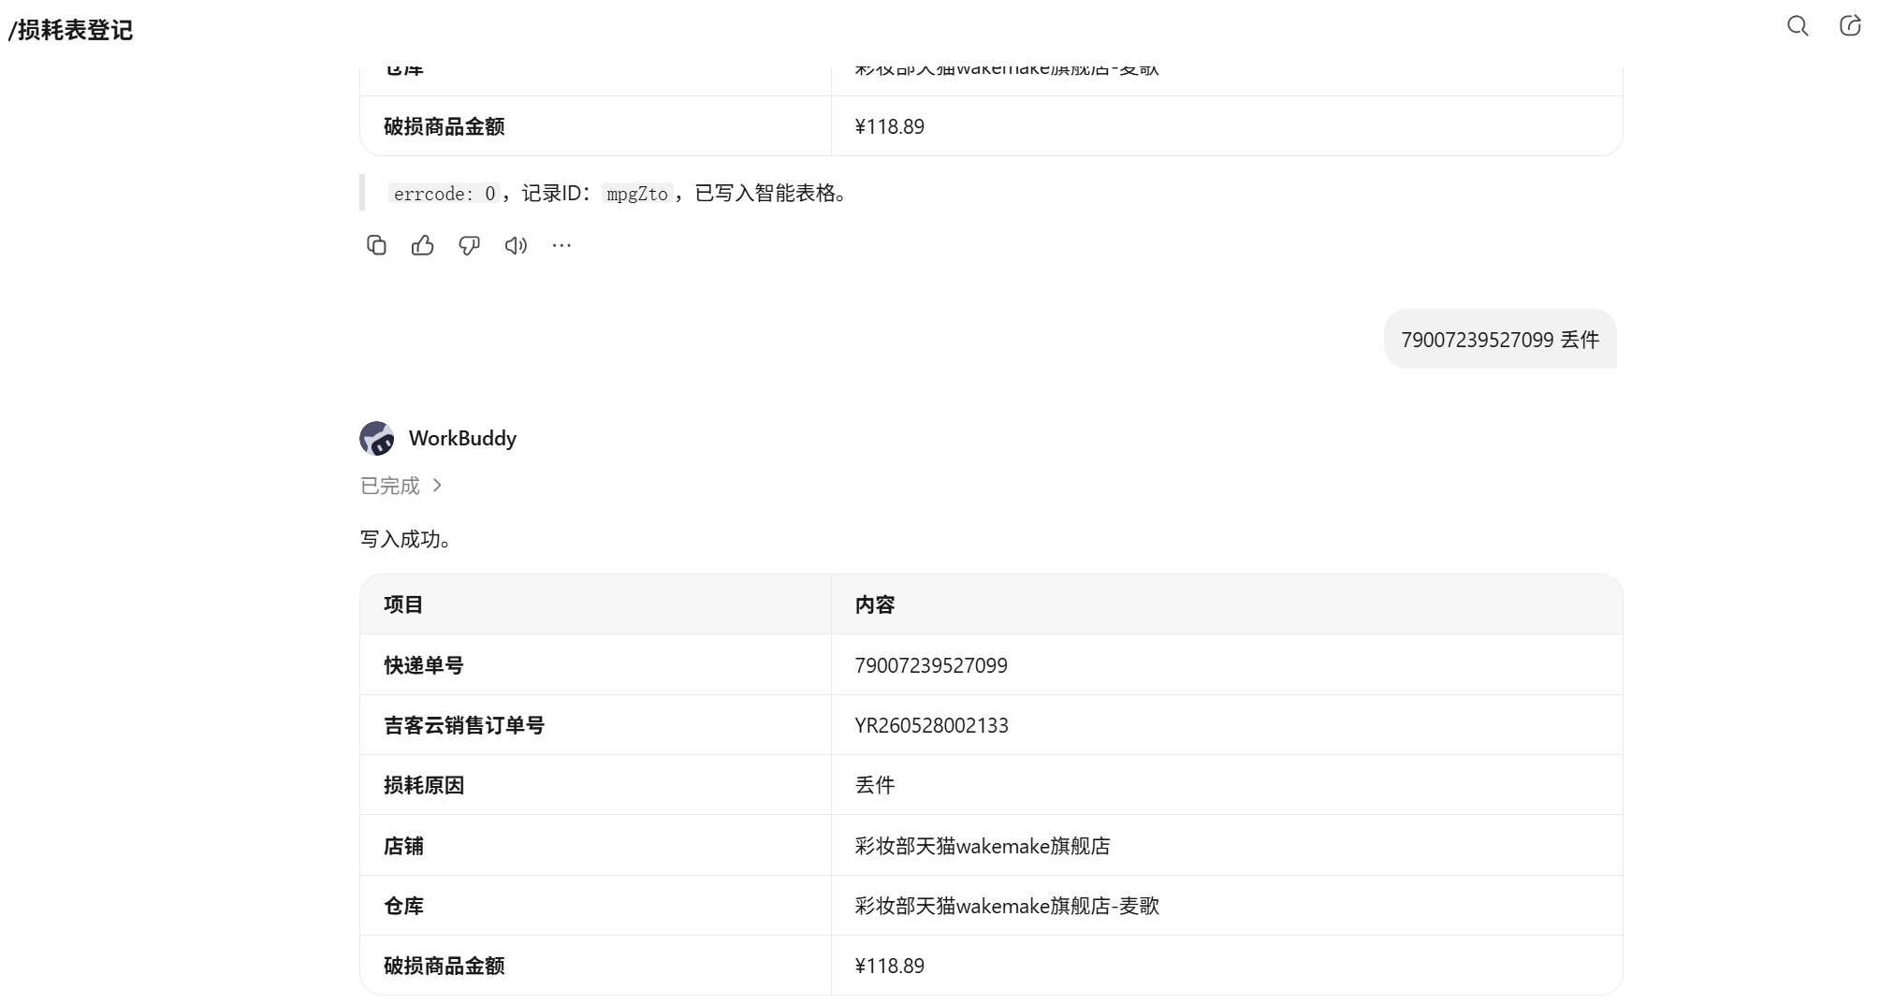Open search via magnifier icon
The image size is (1879, 1004).
pos(1798,26)
